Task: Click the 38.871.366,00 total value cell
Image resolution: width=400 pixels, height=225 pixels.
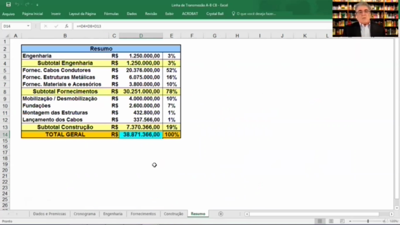Action: 141,134
